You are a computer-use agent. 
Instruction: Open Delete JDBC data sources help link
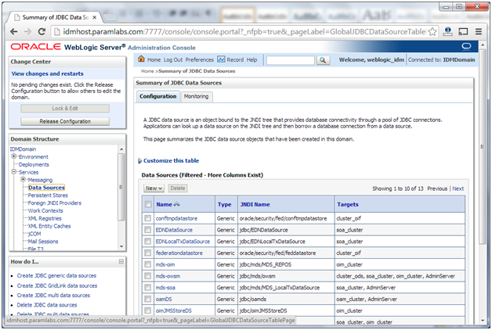[47, 305]
